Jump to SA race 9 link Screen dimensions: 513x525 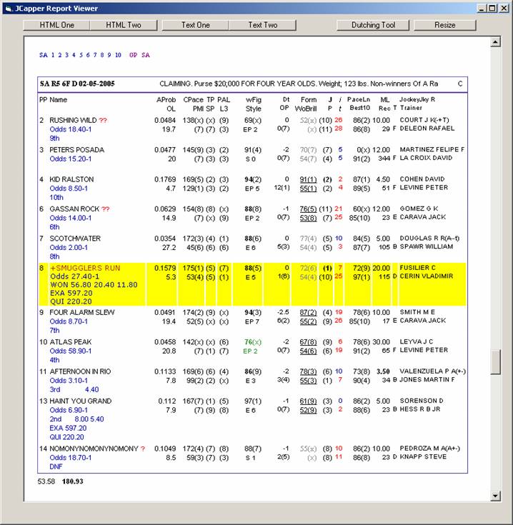[109, 55]
